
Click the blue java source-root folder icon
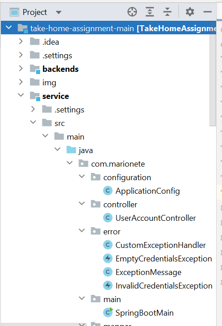pos(71,150)
